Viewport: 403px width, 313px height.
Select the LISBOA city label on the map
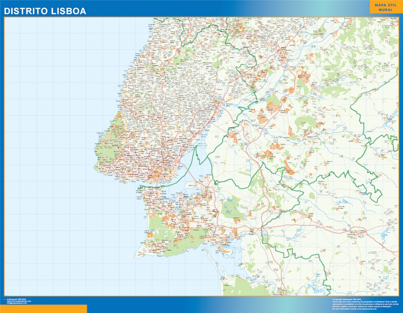tap(165, 174)
